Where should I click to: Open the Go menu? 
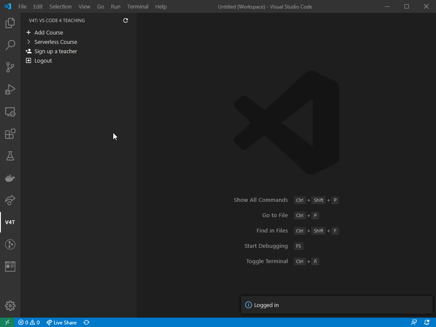100,6
